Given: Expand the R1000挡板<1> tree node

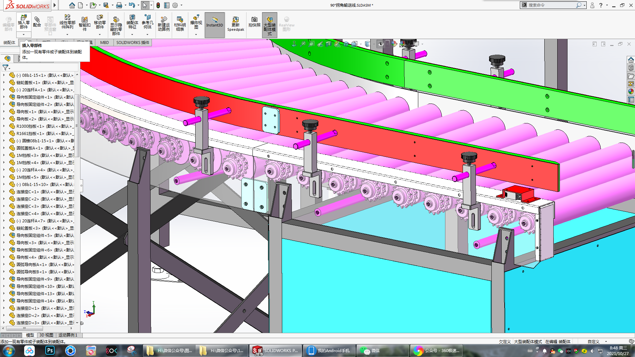Looking at the screenshot, I should point(4,126).
